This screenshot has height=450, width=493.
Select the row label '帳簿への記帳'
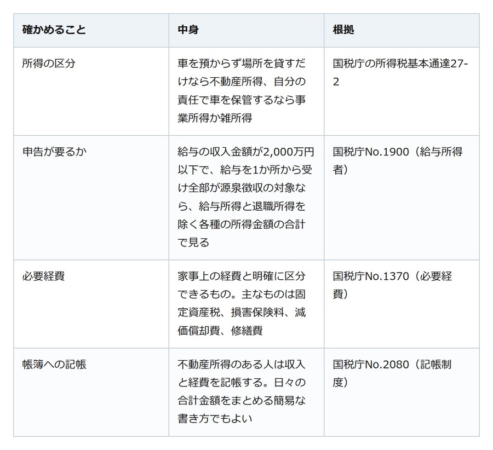pos(54,365)
